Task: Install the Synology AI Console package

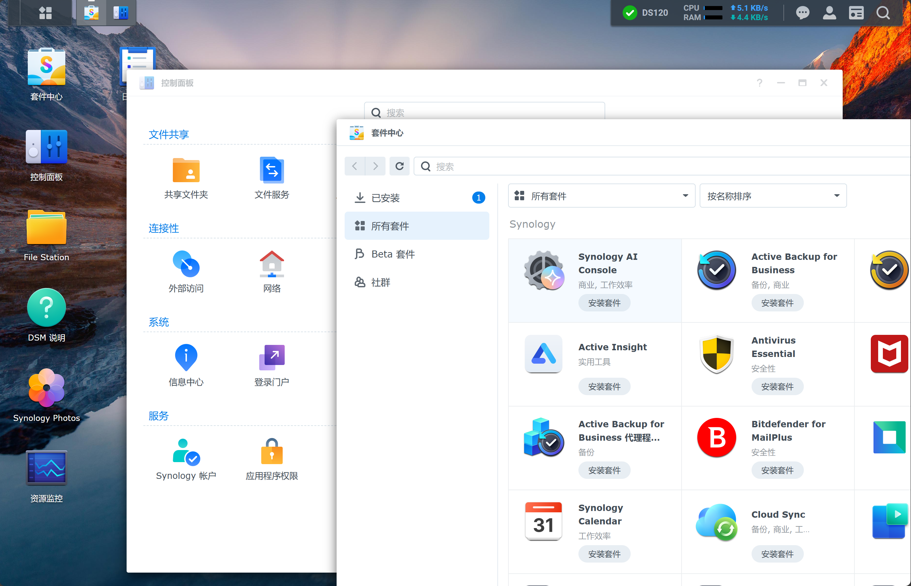Action: pyautogui.click(x=604, y=302)
